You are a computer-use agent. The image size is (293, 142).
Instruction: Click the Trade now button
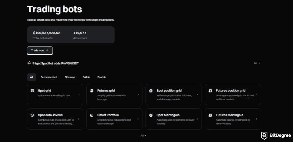pos(40,51)
